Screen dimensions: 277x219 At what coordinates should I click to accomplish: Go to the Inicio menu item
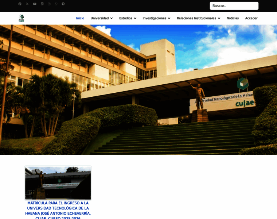pos(80,18)
